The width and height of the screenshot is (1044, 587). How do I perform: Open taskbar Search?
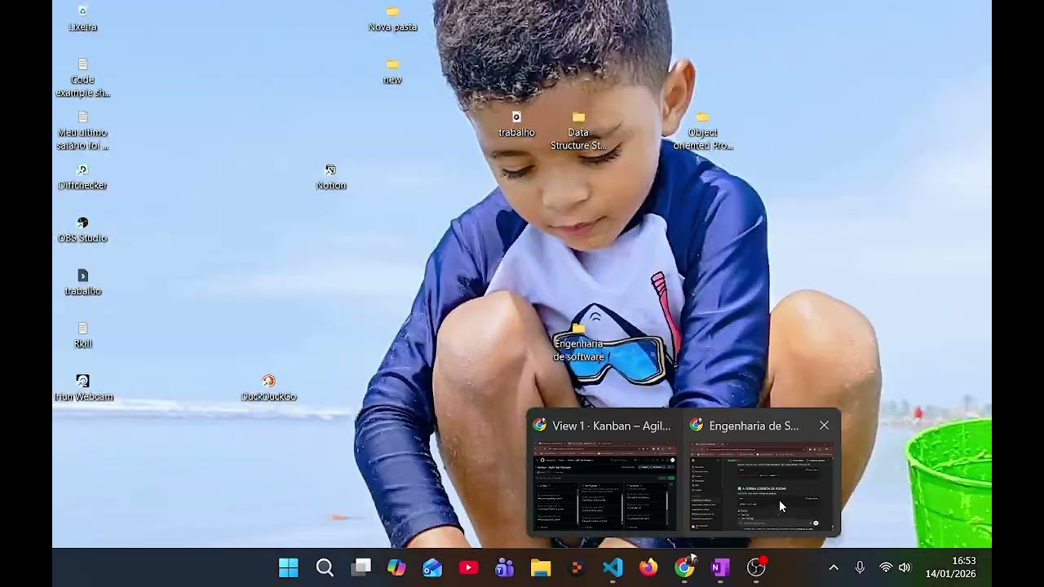point(325,568)
